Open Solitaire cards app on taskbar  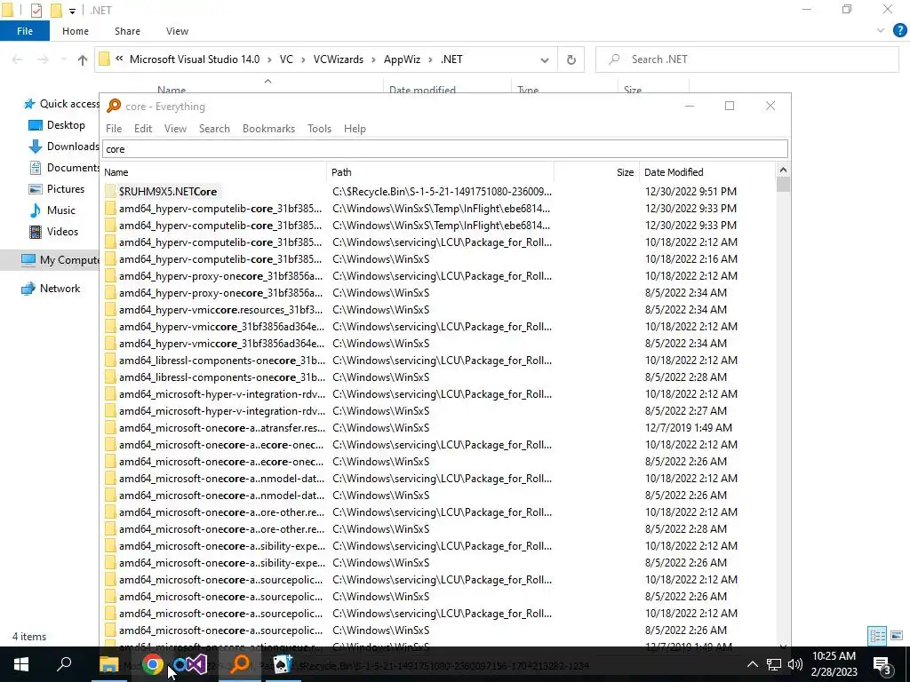[283, 664]
